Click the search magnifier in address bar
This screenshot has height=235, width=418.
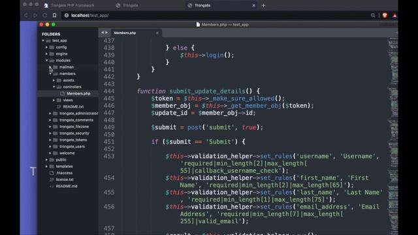373,16
